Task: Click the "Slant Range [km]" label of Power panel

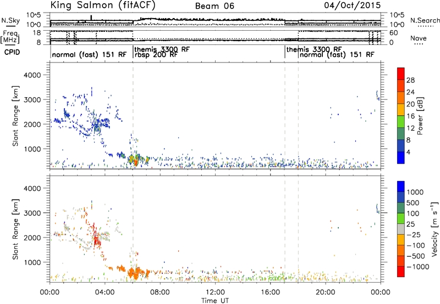Action: point(15,116)
